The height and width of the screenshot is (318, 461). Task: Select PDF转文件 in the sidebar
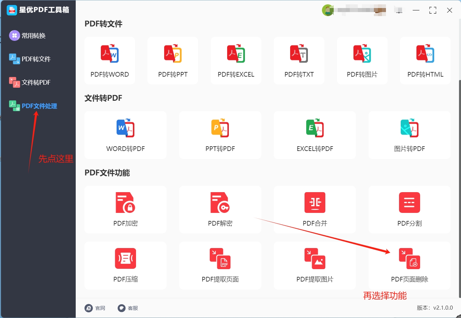click(30, 59)
